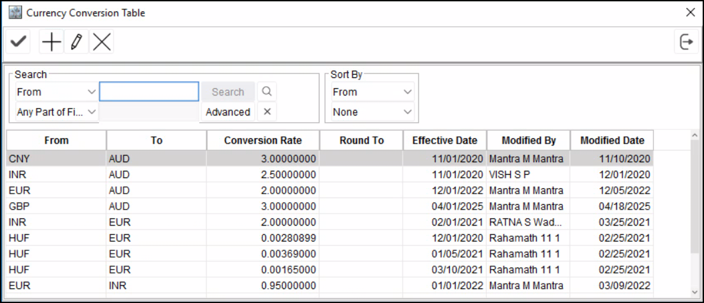704x303 pixels.
Task: Delete record using the X toolbar icon
Action: tap(102, 42)
